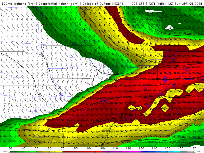This screenshot has height=153, width=204.
Task: Click the 'College of DuPage NEXLAB' label
Action: pyautogui.click(x=103, y=4)
